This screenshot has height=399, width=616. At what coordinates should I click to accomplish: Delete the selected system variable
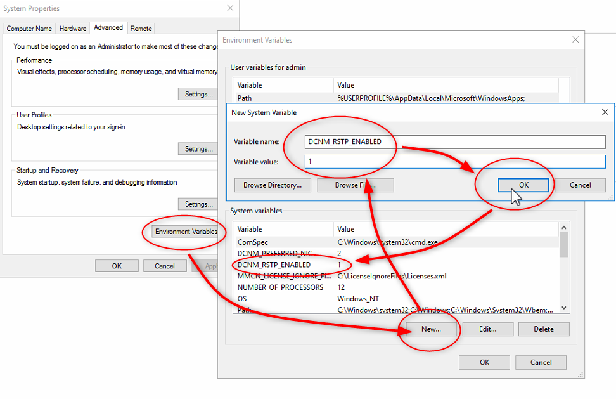(543, 329)
